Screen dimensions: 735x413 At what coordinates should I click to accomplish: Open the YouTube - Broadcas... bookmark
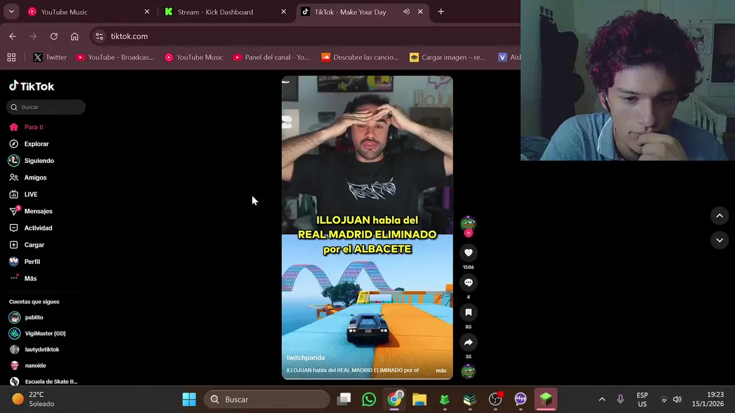tap(115, 57)
